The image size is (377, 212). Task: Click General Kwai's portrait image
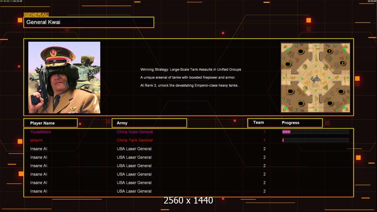[64, 77]
